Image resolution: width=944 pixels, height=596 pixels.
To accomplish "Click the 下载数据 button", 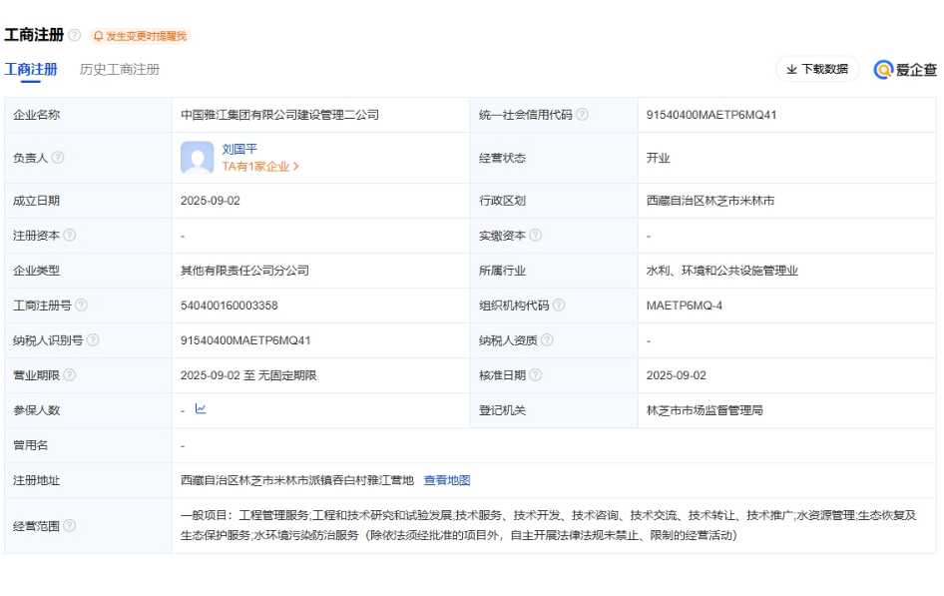I will point(817,69).
